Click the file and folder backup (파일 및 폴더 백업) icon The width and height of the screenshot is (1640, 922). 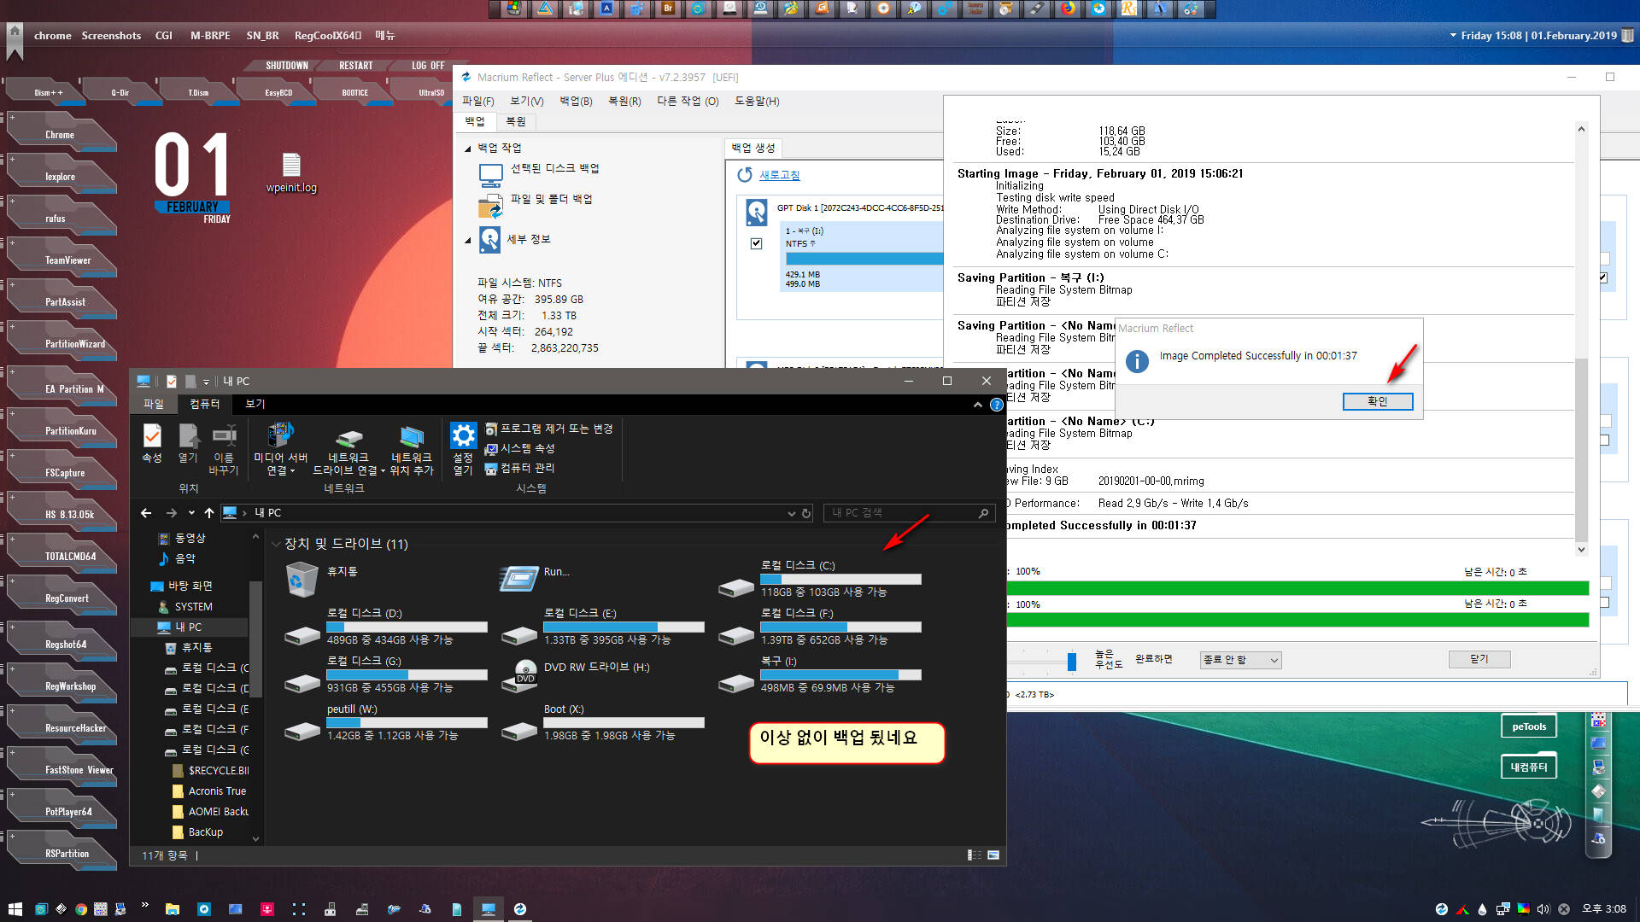point(491,207)
